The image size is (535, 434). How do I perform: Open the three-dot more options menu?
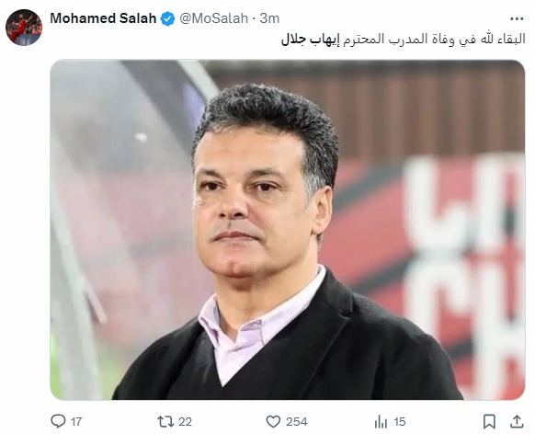click(x=517, y=19)
